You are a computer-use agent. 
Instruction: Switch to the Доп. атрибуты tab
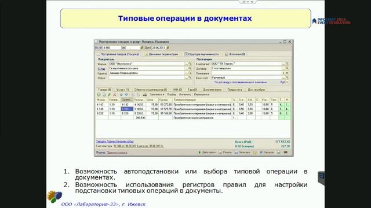pos(256,90)
